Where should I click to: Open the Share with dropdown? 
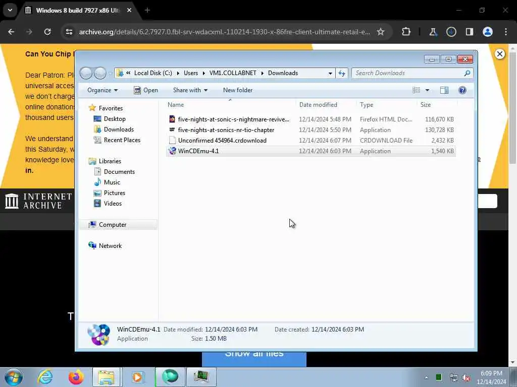(190, 90)
